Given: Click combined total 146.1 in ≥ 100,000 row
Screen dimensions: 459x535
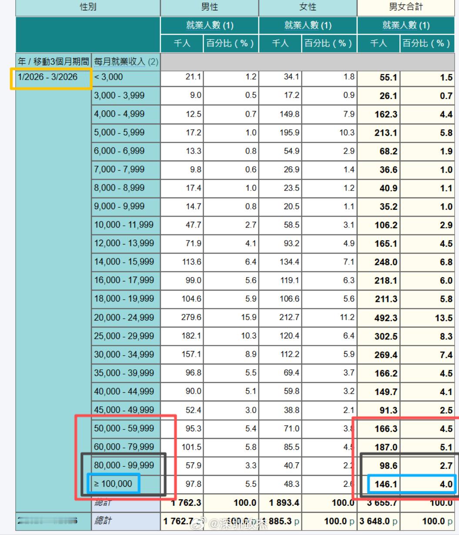Looking at the screenshot, I should [385, 484].
